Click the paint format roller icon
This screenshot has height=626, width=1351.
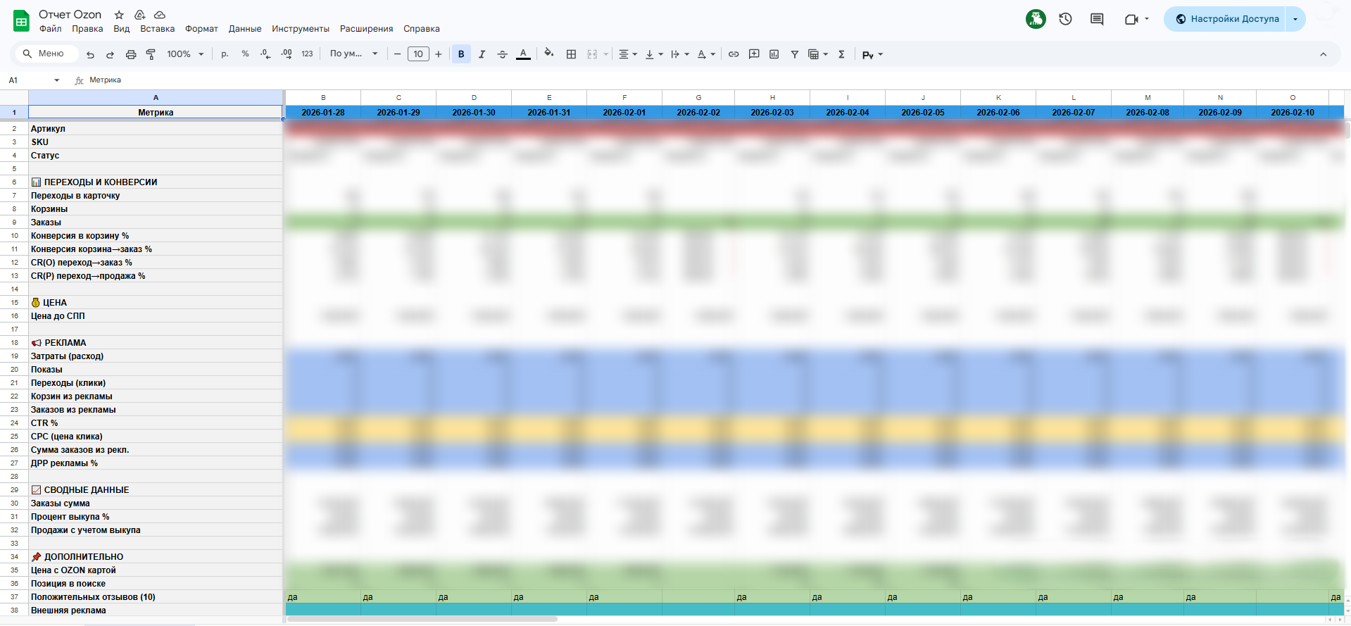[x=151, y=54]
